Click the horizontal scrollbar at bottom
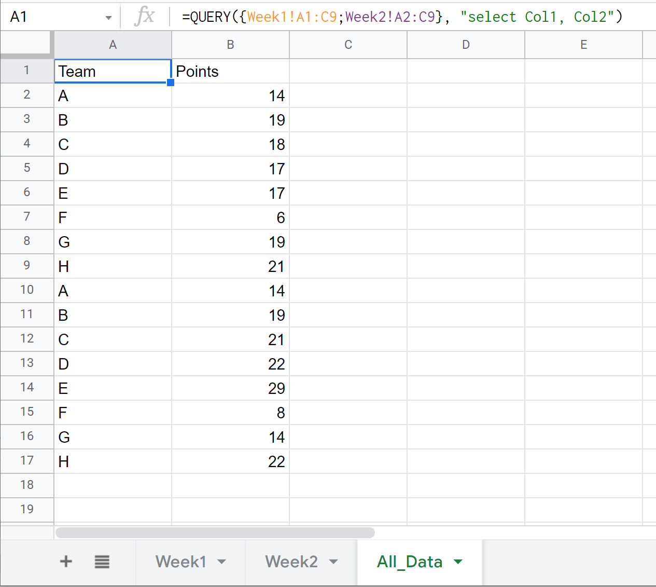This screenshot has height=587, width=656. point(215,533)
